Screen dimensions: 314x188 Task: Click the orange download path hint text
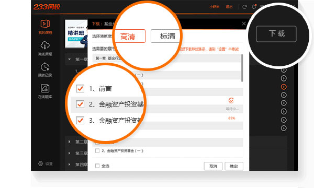coord(209,49)
